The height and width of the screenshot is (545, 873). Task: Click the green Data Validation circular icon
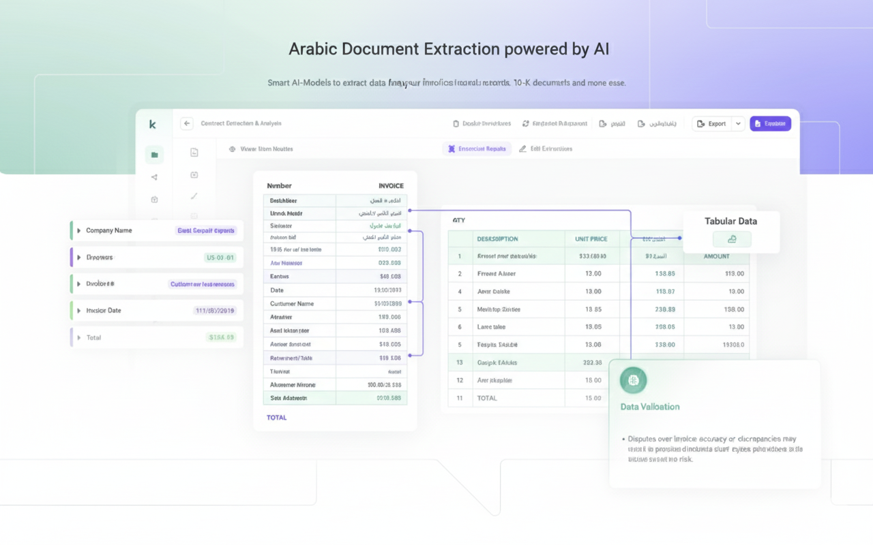633,380
